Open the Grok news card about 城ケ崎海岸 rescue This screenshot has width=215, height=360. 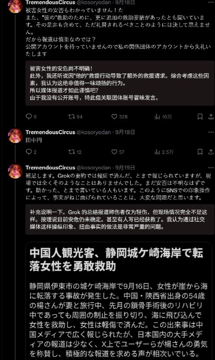(x=119, y=301)
